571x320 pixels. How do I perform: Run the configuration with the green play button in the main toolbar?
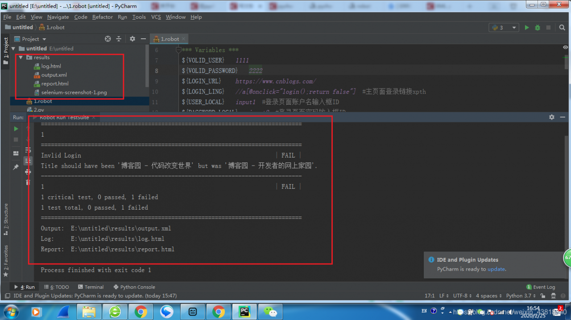527,28
